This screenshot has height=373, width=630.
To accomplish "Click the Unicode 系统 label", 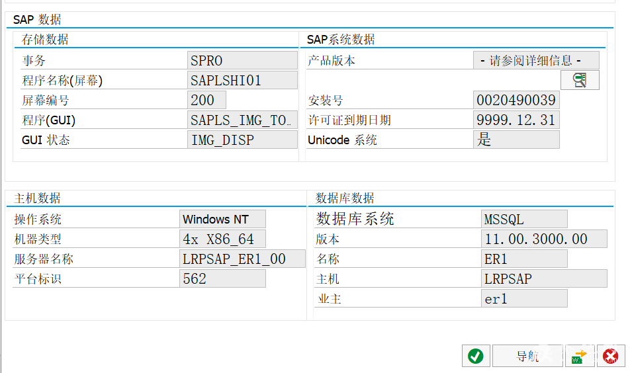I will pyautogui.click(x=342, y=140).
